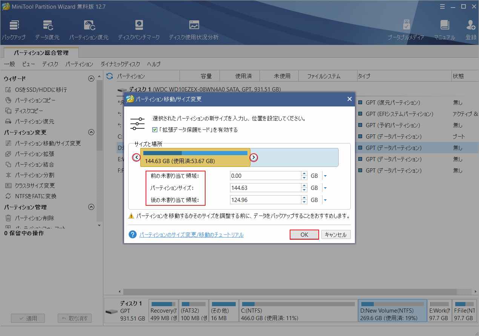Collapse the パーティション変更 section
The height and width of the screenshot is (336, 479).
[91, 132]
